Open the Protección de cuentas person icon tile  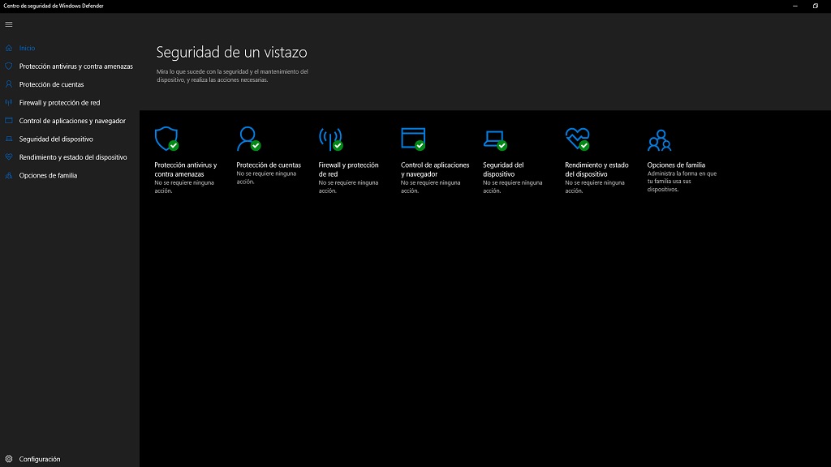[x=248, y=139]
